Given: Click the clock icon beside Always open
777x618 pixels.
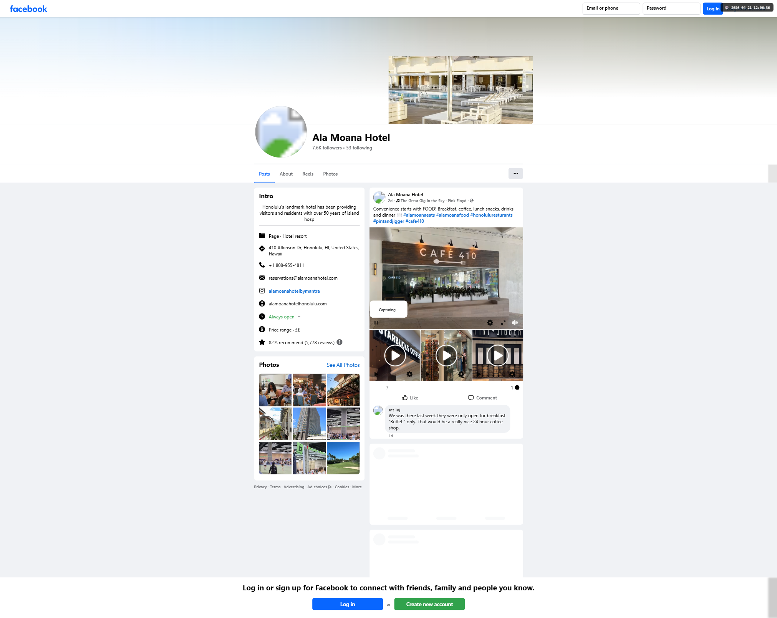Looking at the screenshot, I should (262, 316).
